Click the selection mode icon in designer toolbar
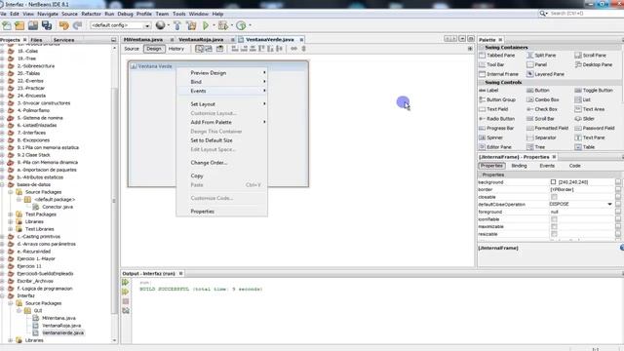 [199, 49]
